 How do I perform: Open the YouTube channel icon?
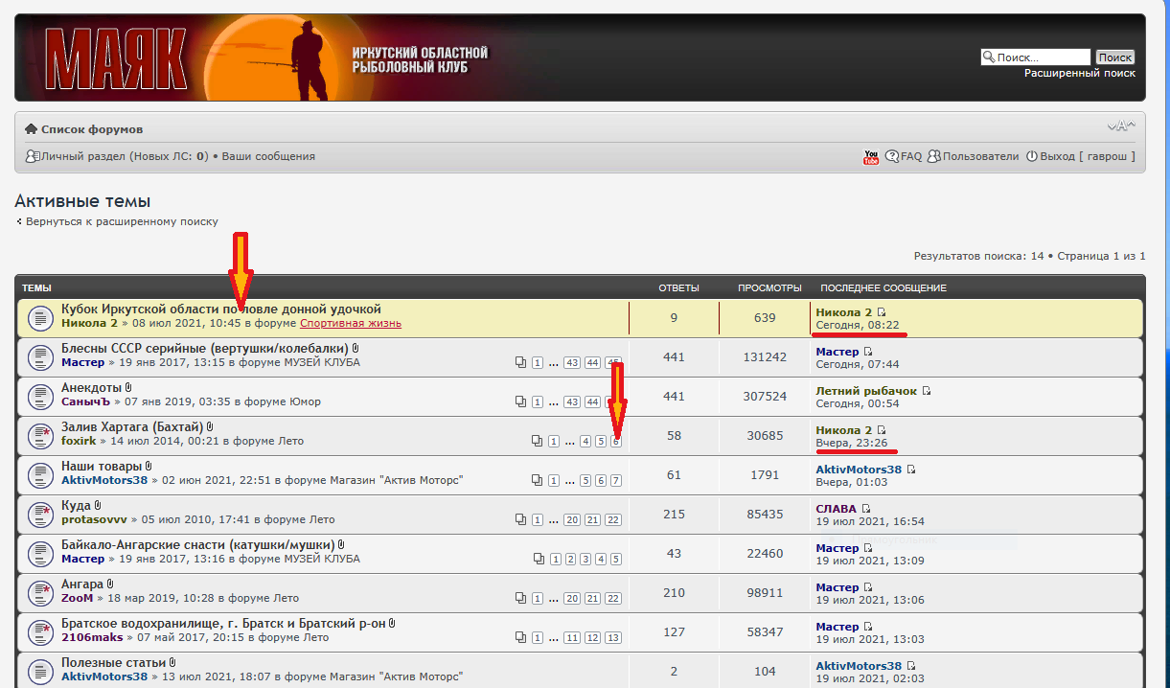click(871, 156)
